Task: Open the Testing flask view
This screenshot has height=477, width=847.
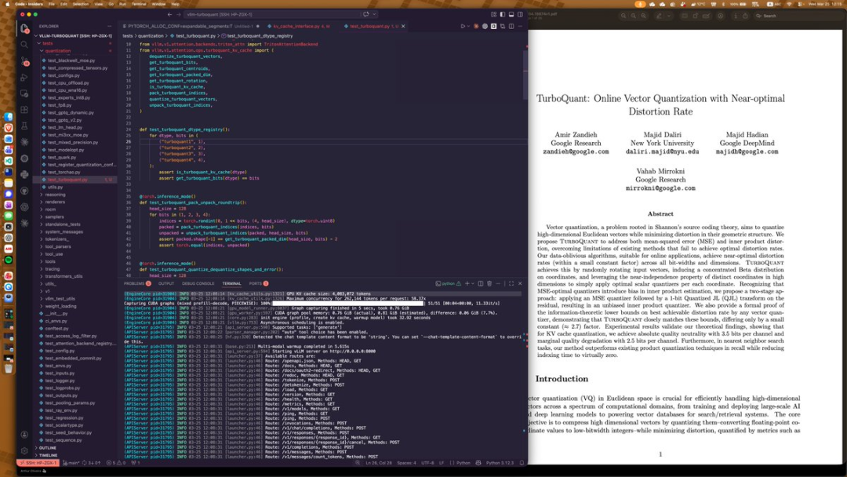Action: [24, 126]
